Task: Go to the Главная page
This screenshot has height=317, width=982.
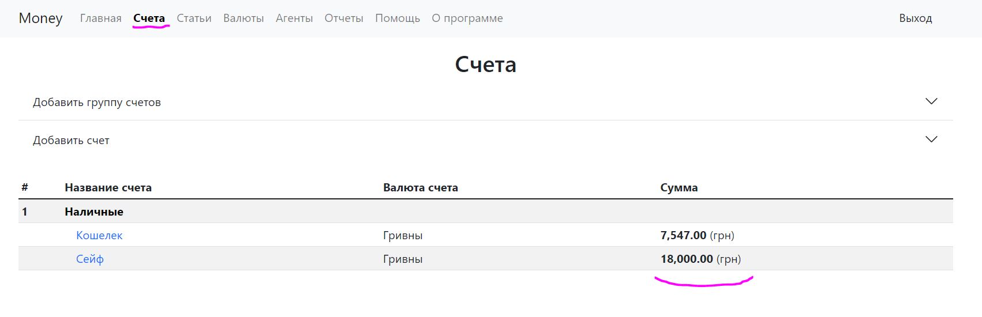Action: pos(100,18)
